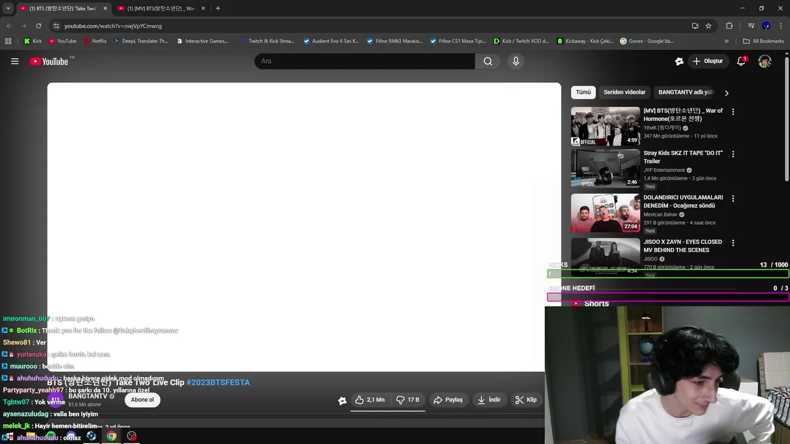Open the media control icon in toolbar
The image size is (790, 444).
[x=750, y=26]
